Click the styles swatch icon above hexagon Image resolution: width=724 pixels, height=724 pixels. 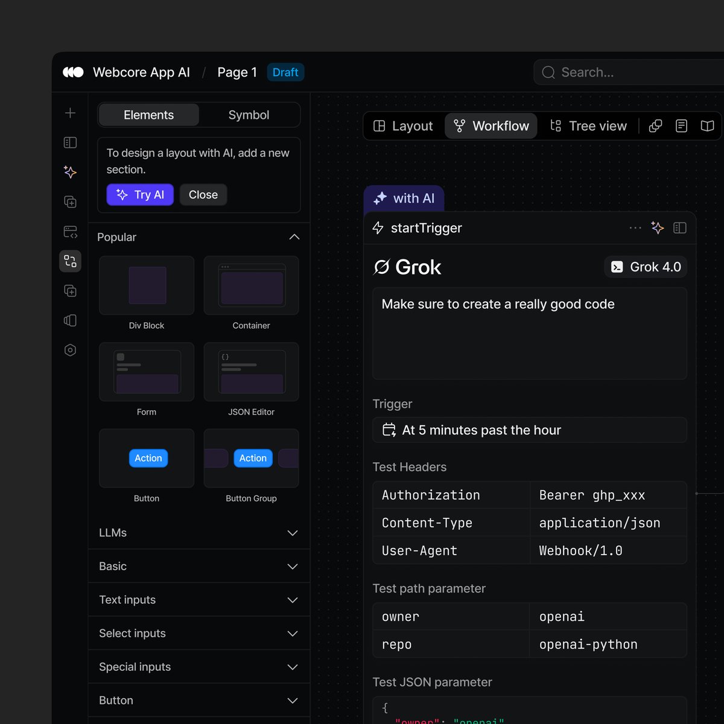tap(70, 320)
